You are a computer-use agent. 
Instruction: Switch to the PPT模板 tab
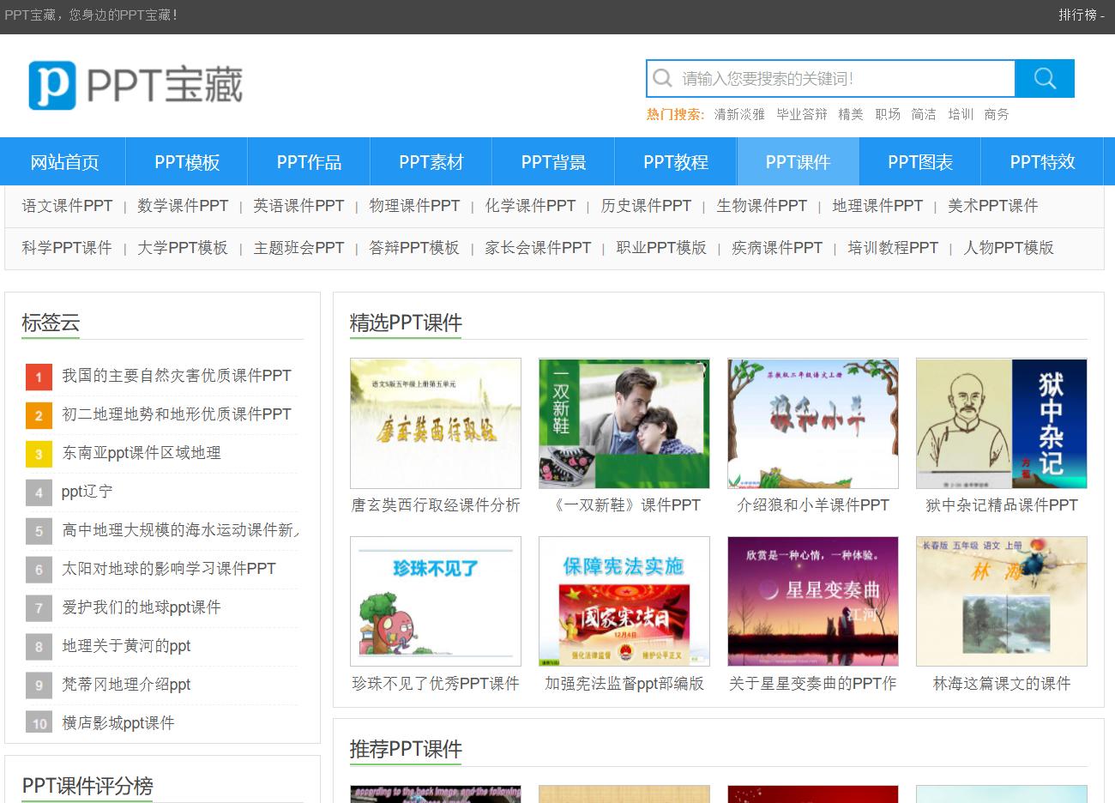coord(185,161)
